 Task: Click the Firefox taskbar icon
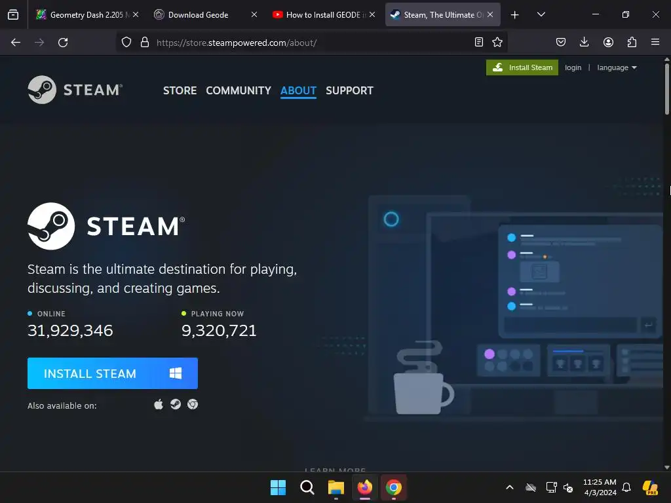364,487
